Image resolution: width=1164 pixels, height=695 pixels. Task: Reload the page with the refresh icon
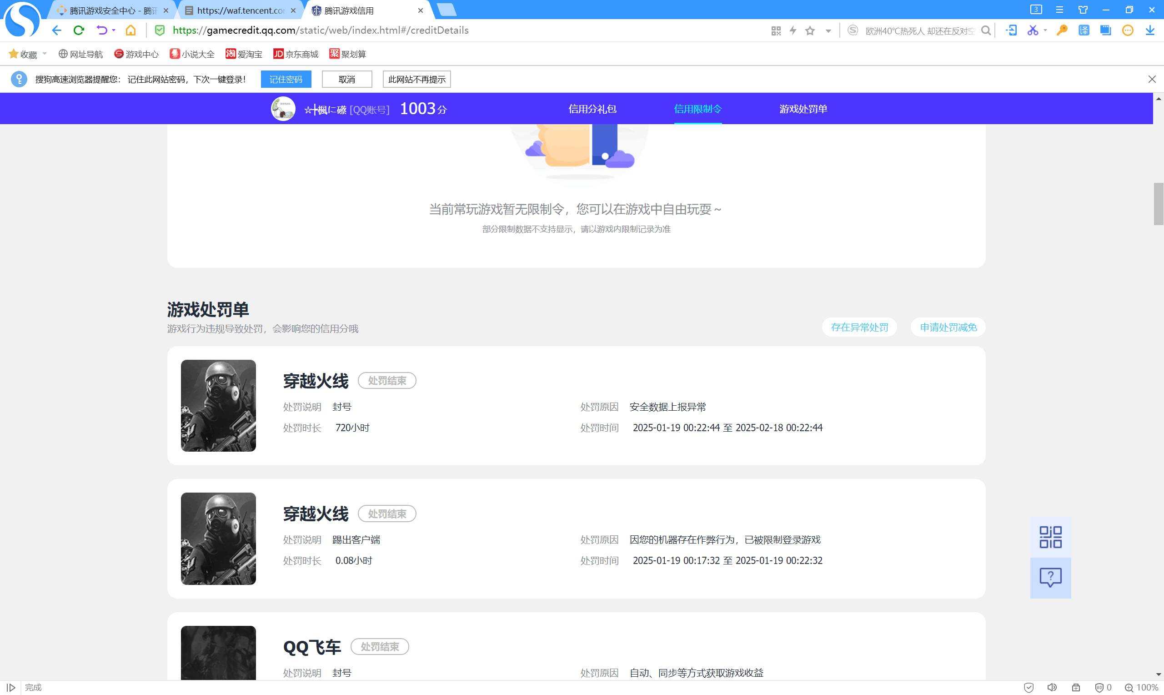(79, 30)
